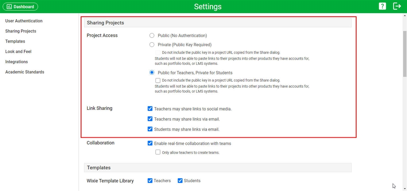
Task: Click the vertical scrollbar thumb
Action: click(405, 54)
